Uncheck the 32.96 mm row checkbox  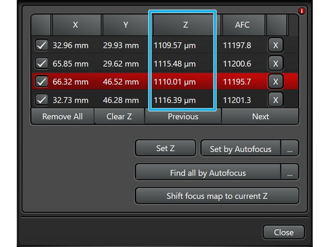point(41,45)
